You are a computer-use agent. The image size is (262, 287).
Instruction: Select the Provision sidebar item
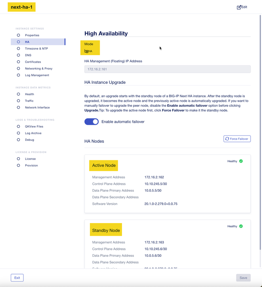[x=31, y=165]
